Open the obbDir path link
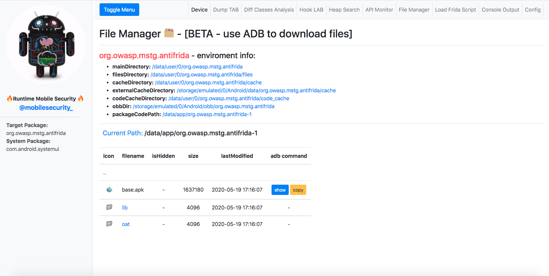The width and height of the screenshot is (549, 276). point(204,106)
